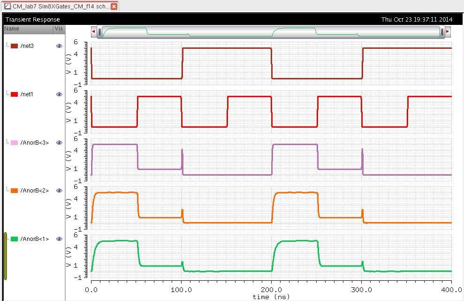
Task: Toggle the eye icon for /AnorB<3>
Action: click(59, 143)
